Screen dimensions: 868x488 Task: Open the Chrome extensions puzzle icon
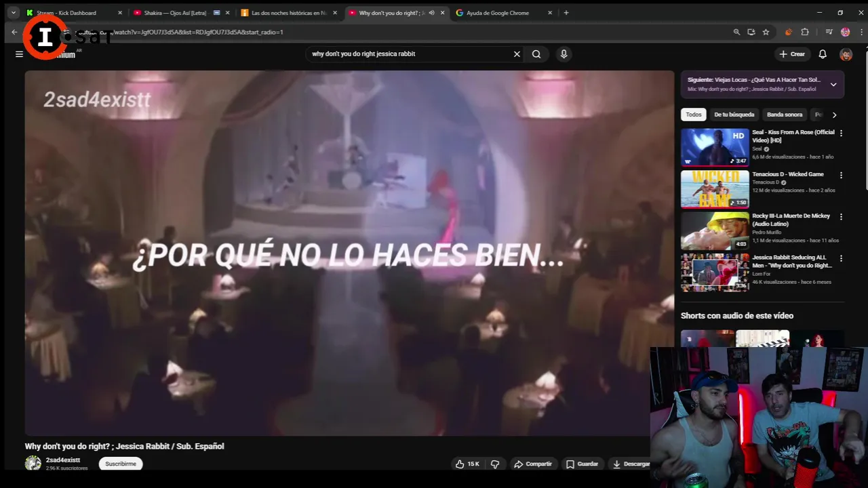pyautogui.click(x=805, y=32)
